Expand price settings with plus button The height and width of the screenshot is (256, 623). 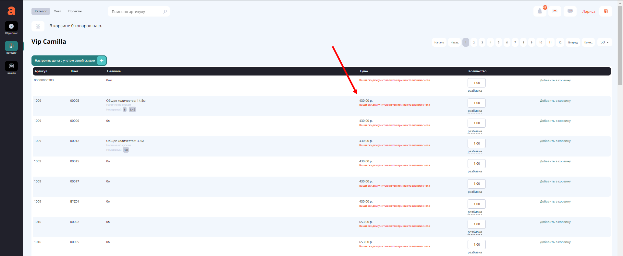click(x=102, y=61)
